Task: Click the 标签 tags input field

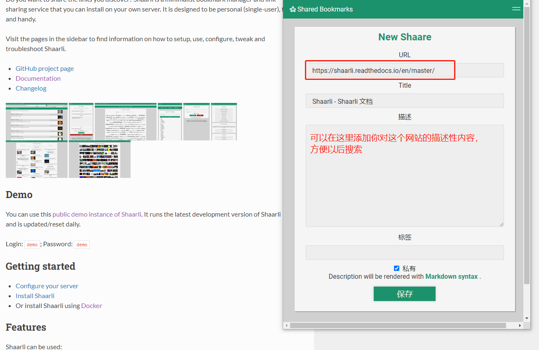Action: point(404,252)
